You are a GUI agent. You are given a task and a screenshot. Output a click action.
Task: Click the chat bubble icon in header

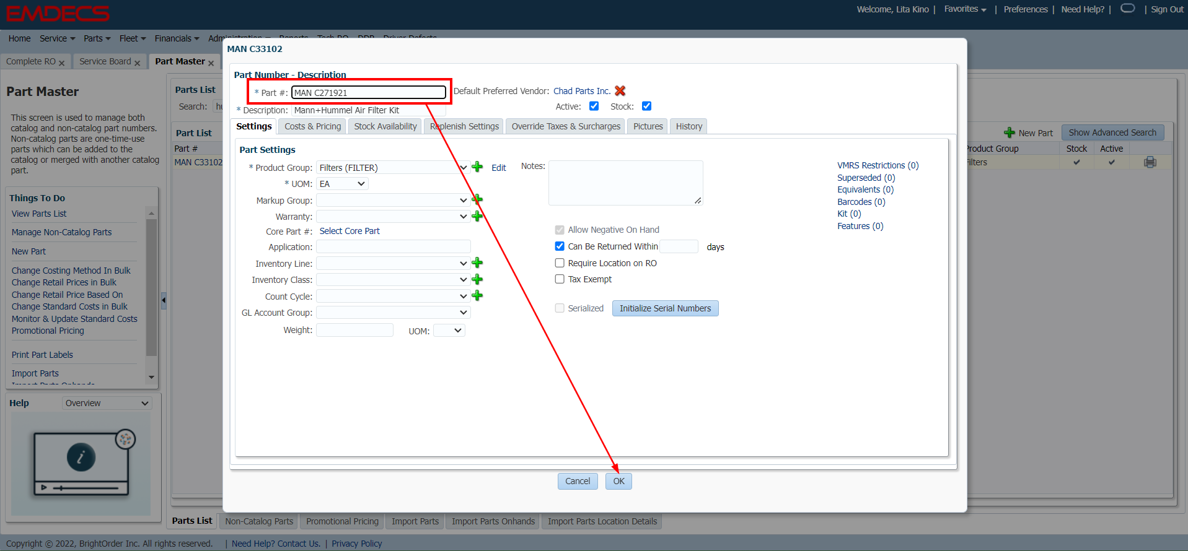tap(1128, 8)
